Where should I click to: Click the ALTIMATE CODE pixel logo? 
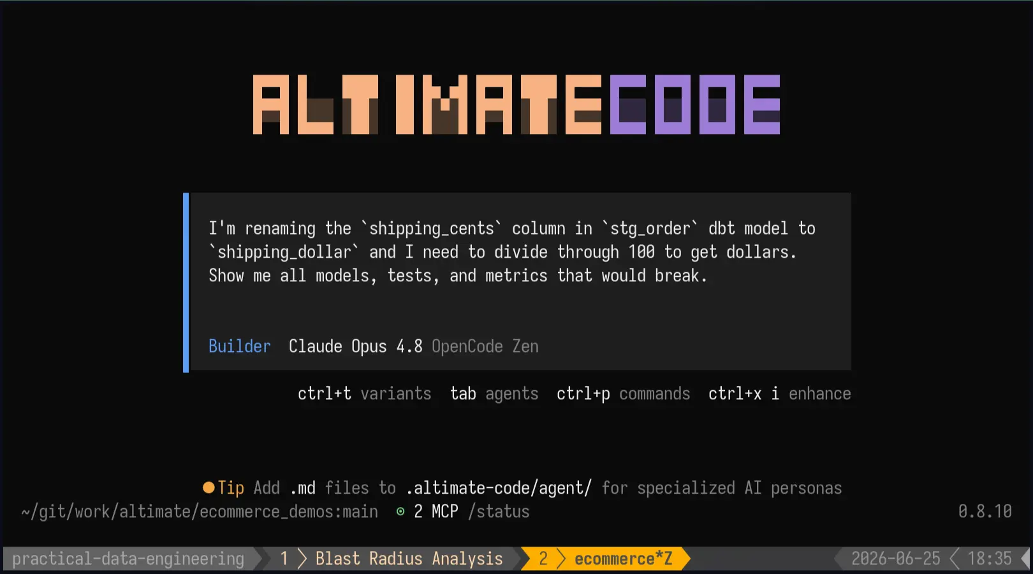[516, 105]
